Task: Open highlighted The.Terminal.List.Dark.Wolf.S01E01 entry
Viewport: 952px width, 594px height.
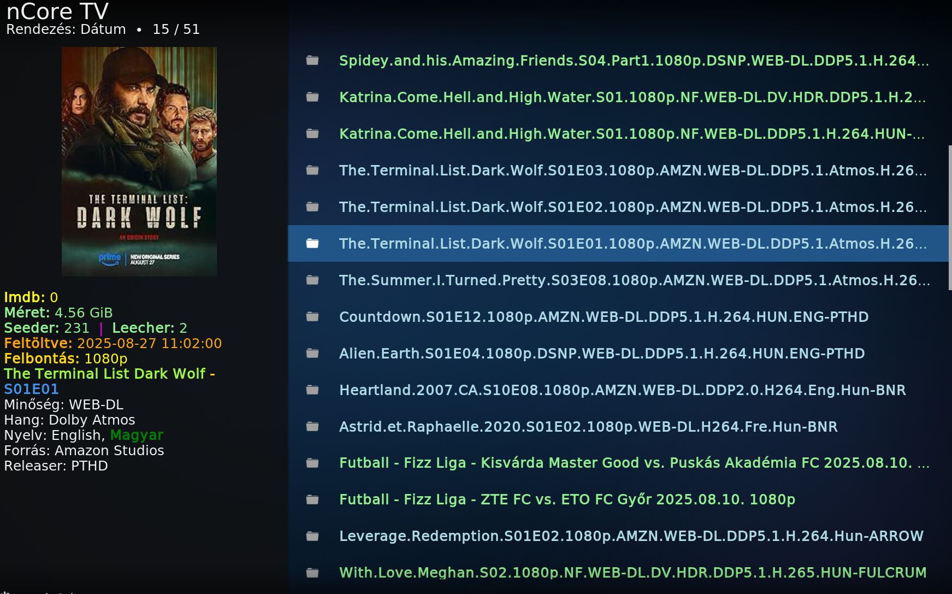Action: click(618, 243)
